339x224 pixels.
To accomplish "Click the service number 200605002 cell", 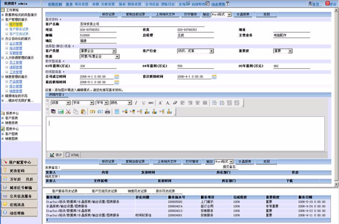I will [175, 202].
